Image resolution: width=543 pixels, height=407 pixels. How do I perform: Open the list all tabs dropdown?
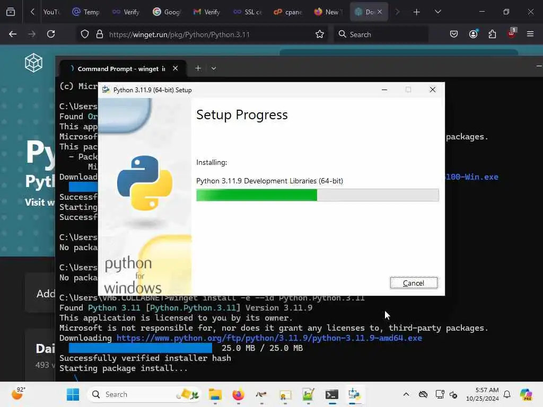(437, 12)
